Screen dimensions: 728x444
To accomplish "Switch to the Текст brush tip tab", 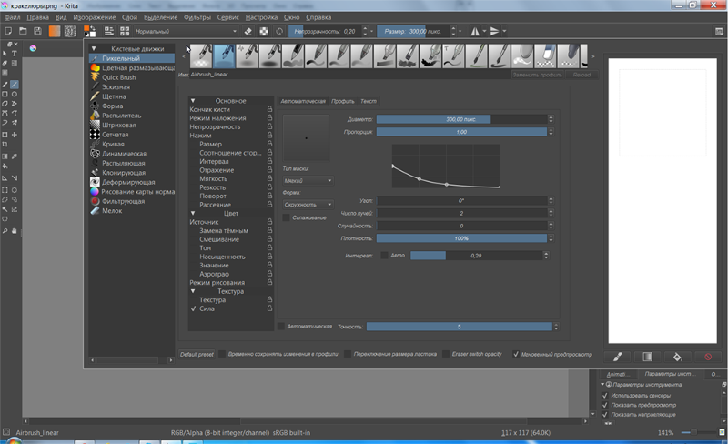I will pos(369,101).
